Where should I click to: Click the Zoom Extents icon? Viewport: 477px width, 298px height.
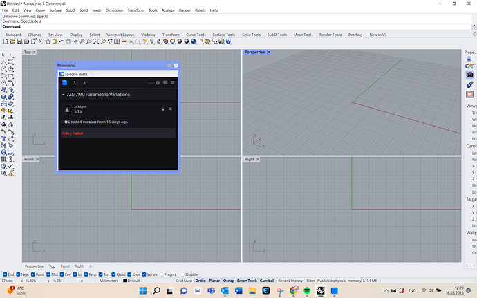(x=96, y=41)
